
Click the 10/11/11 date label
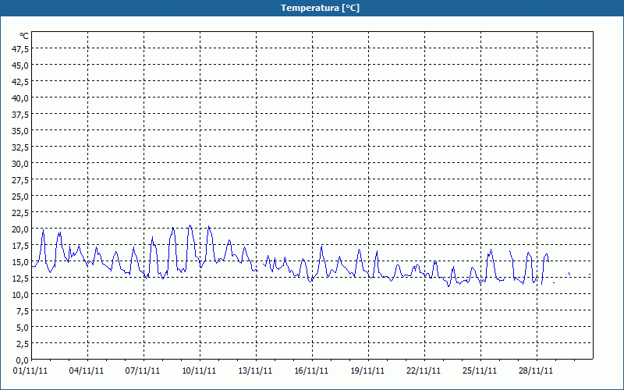(199, 370)
